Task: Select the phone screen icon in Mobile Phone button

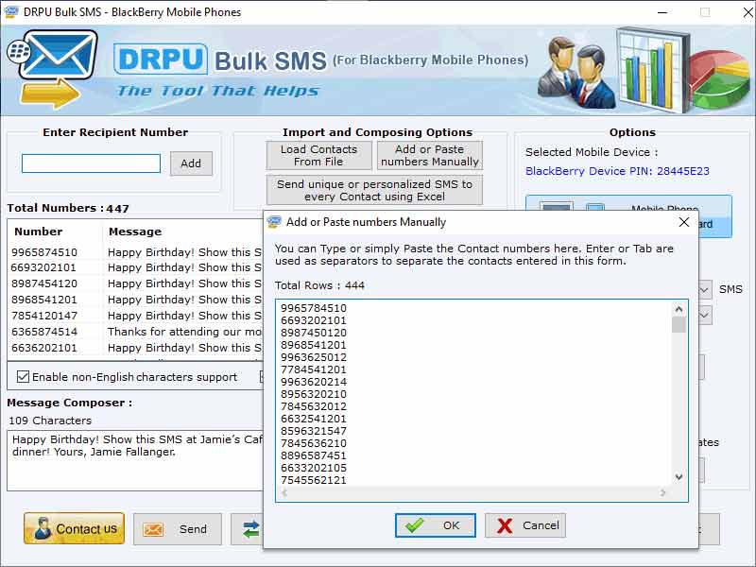Action: pos(557,207)
